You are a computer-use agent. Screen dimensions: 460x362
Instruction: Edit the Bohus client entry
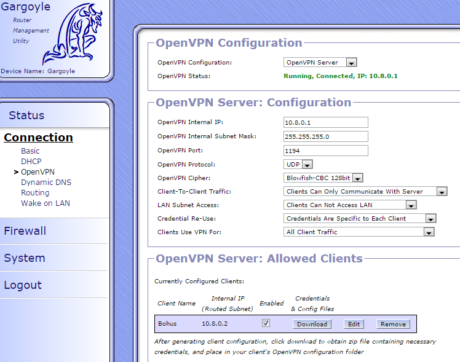tap(354, 324)
